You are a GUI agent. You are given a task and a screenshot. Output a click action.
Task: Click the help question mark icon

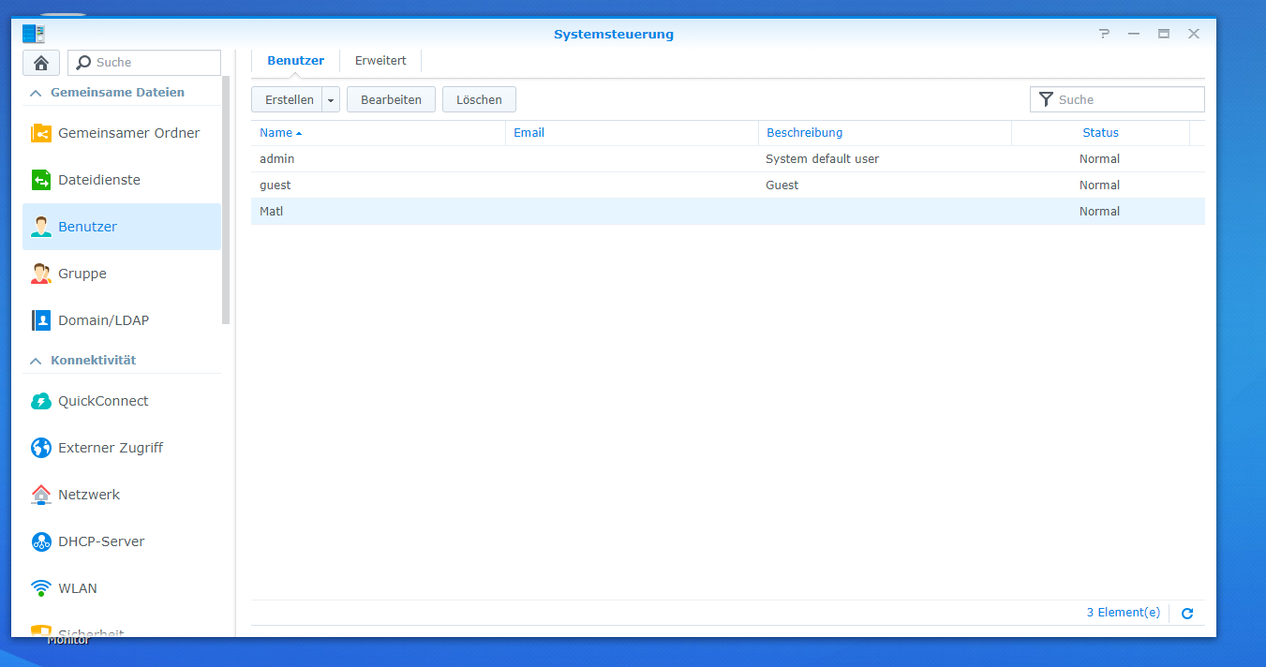tap(1104, 34)
